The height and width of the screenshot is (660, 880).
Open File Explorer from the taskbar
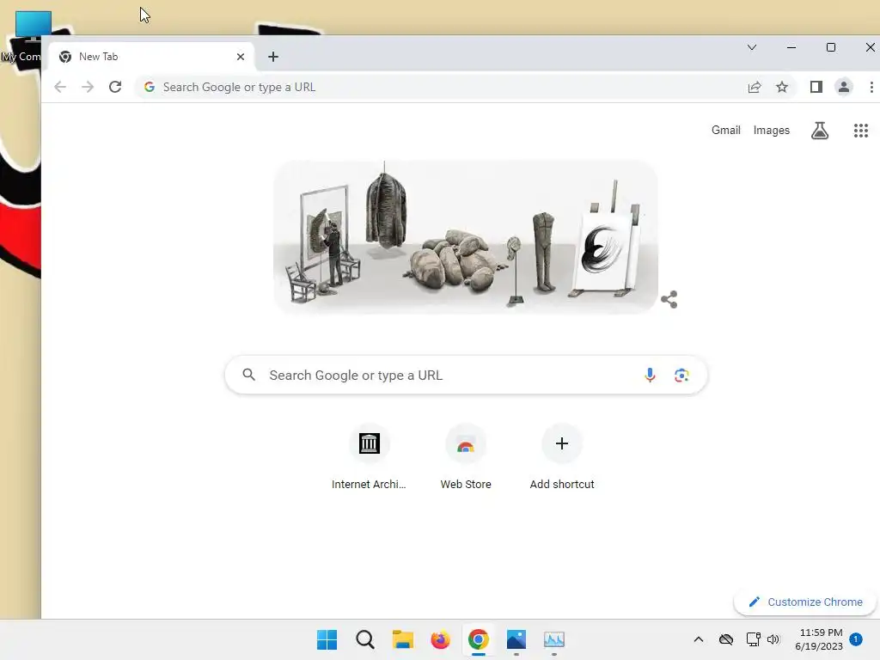[402, 639]
